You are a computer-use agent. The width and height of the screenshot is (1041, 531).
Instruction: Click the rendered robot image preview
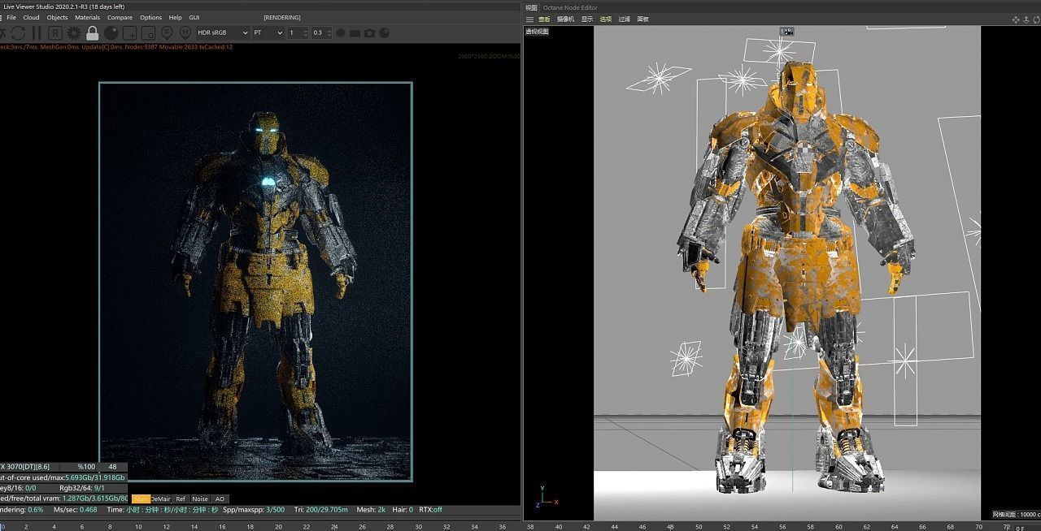[256, 281]
